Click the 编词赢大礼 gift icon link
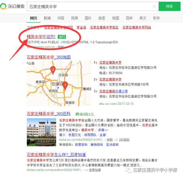The image size is (183, 178). click(x=85, y=114)
